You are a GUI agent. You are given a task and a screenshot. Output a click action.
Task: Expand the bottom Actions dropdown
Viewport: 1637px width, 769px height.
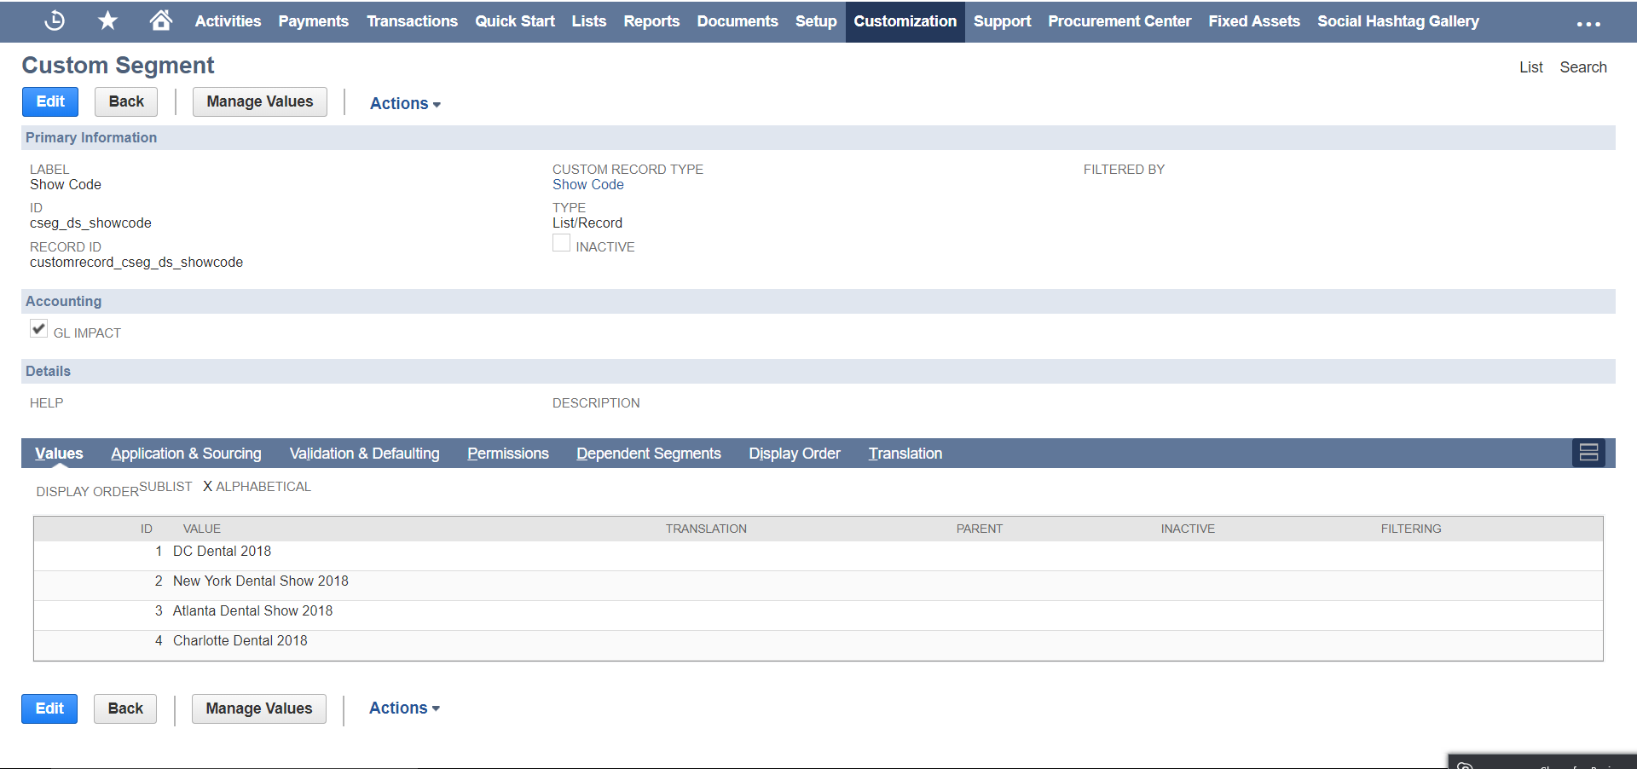(403, 708)
